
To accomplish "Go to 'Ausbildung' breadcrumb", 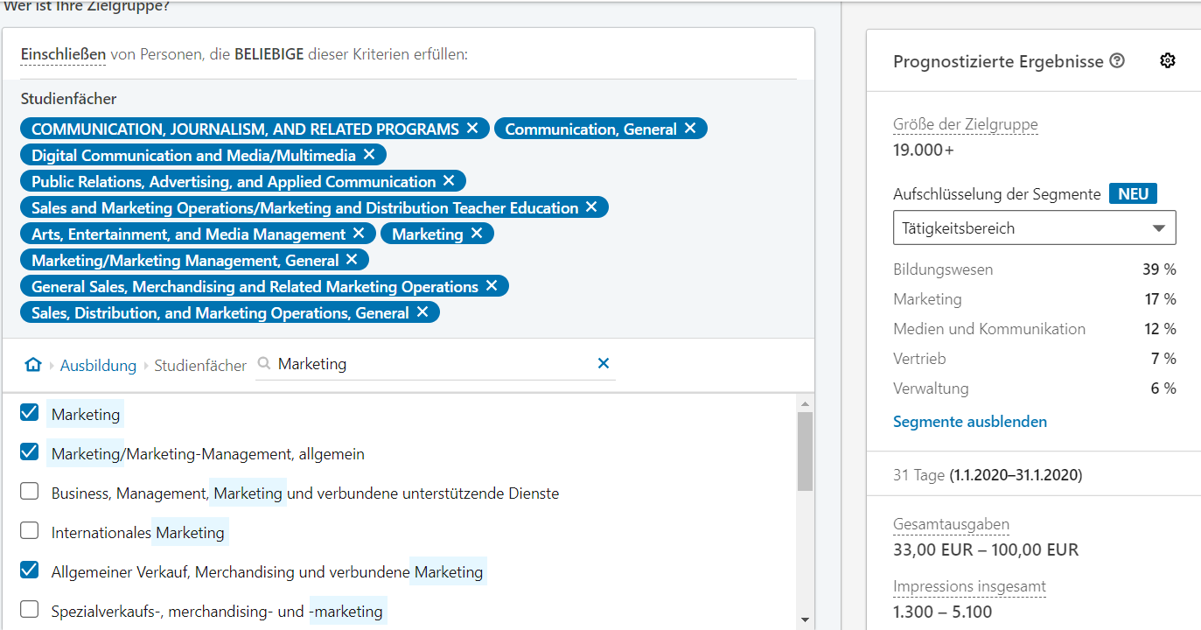I will (98, 366).
